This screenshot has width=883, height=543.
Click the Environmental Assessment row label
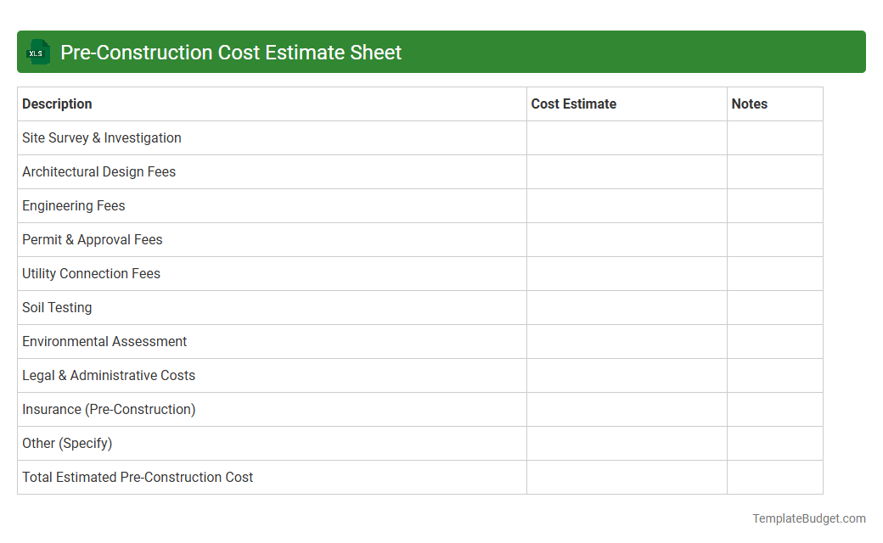[104, 341]
